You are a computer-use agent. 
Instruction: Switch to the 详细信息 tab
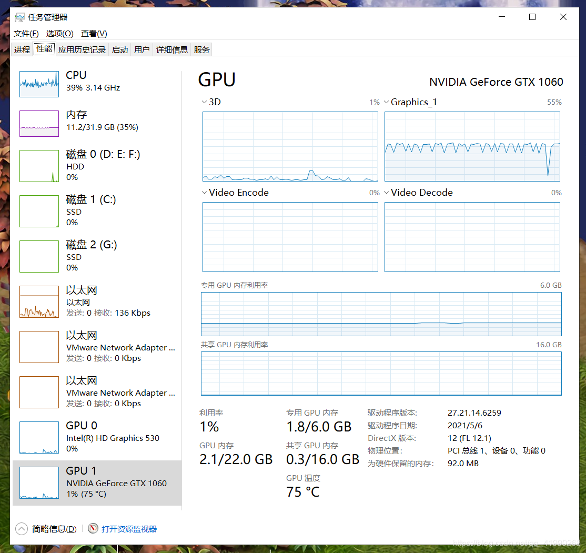pyautogui.click(x=172, y=50)
